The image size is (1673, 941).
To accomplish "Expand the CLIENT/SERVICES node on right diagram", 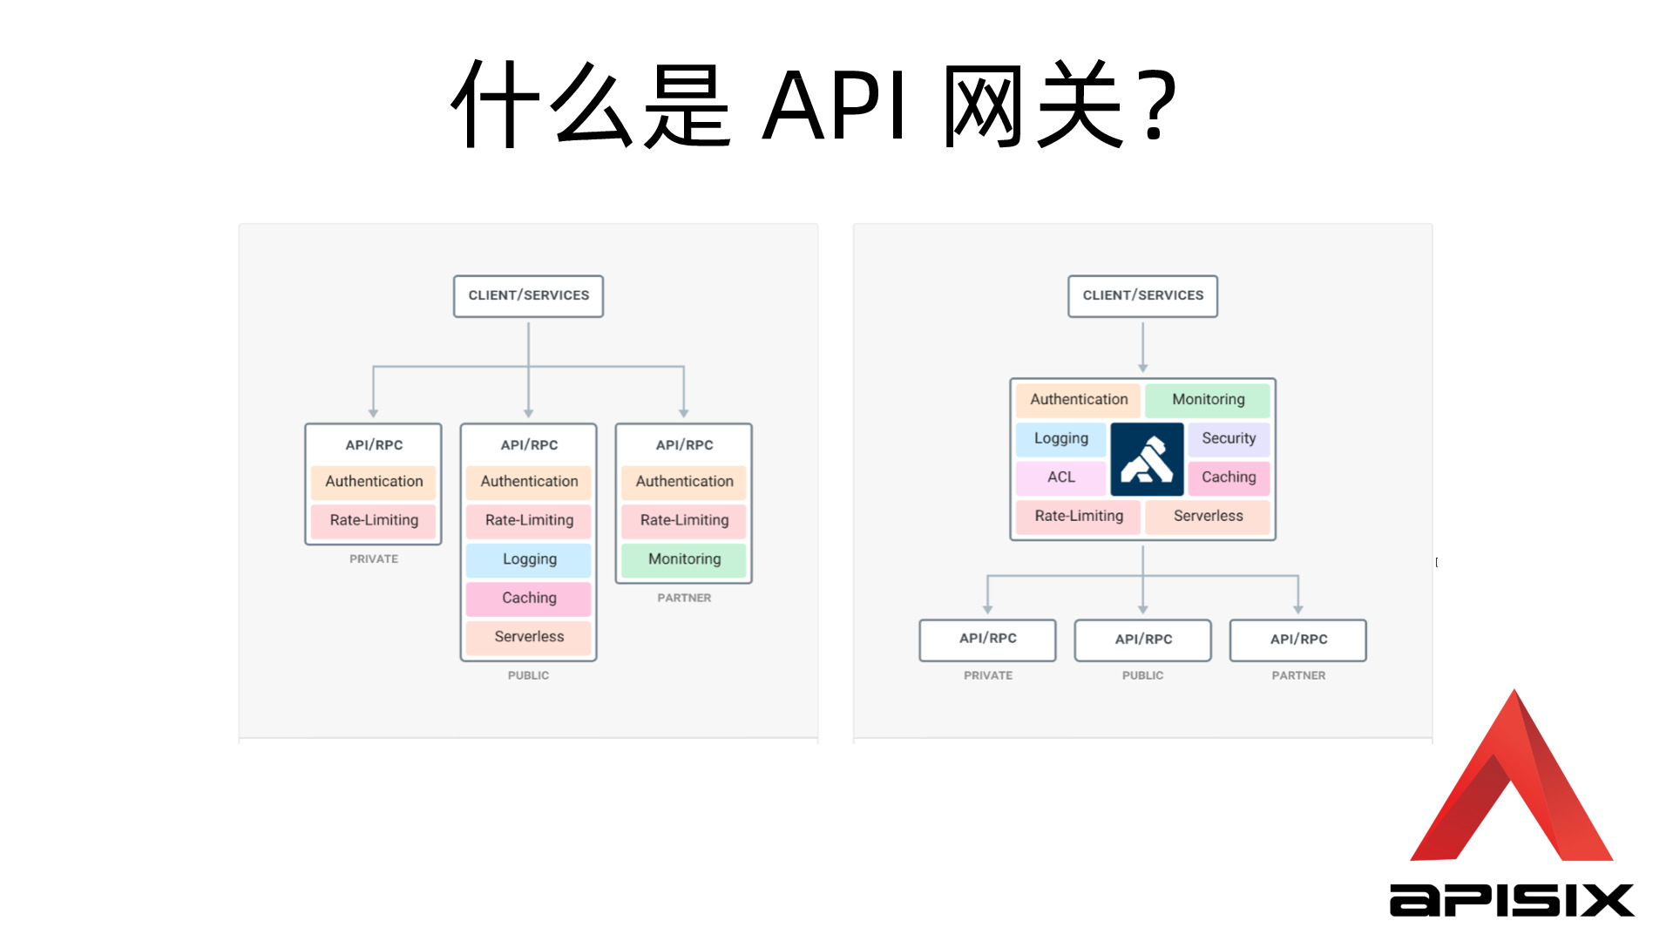I will pyautogui.click(x=1143, y=296).
